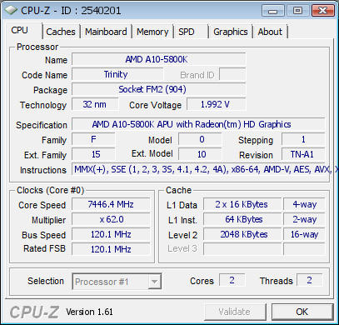Minimize the CPU-Z window
339x325 pixels.
272,11
